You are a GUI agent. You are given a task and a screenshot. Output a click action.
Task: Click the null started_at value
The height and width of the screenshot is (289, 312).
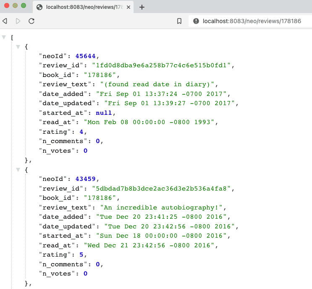[104, 113]
